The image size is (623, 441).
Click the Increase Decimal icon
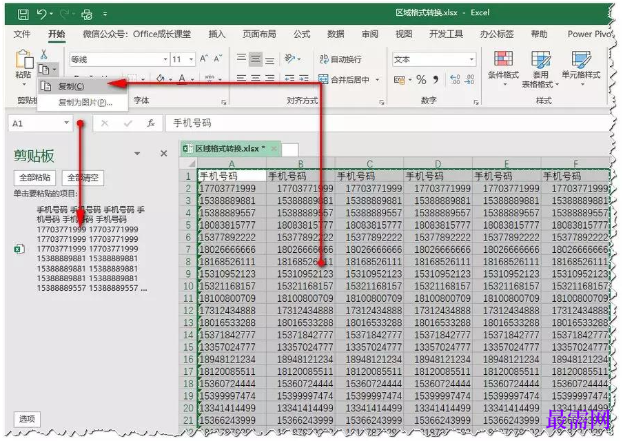pos(455,79)
